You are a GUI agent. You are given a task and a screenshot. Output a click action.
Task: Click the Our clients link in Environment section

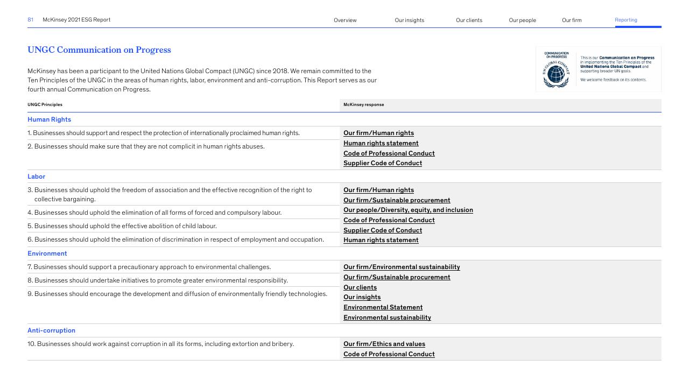click(x=360, y=287)
